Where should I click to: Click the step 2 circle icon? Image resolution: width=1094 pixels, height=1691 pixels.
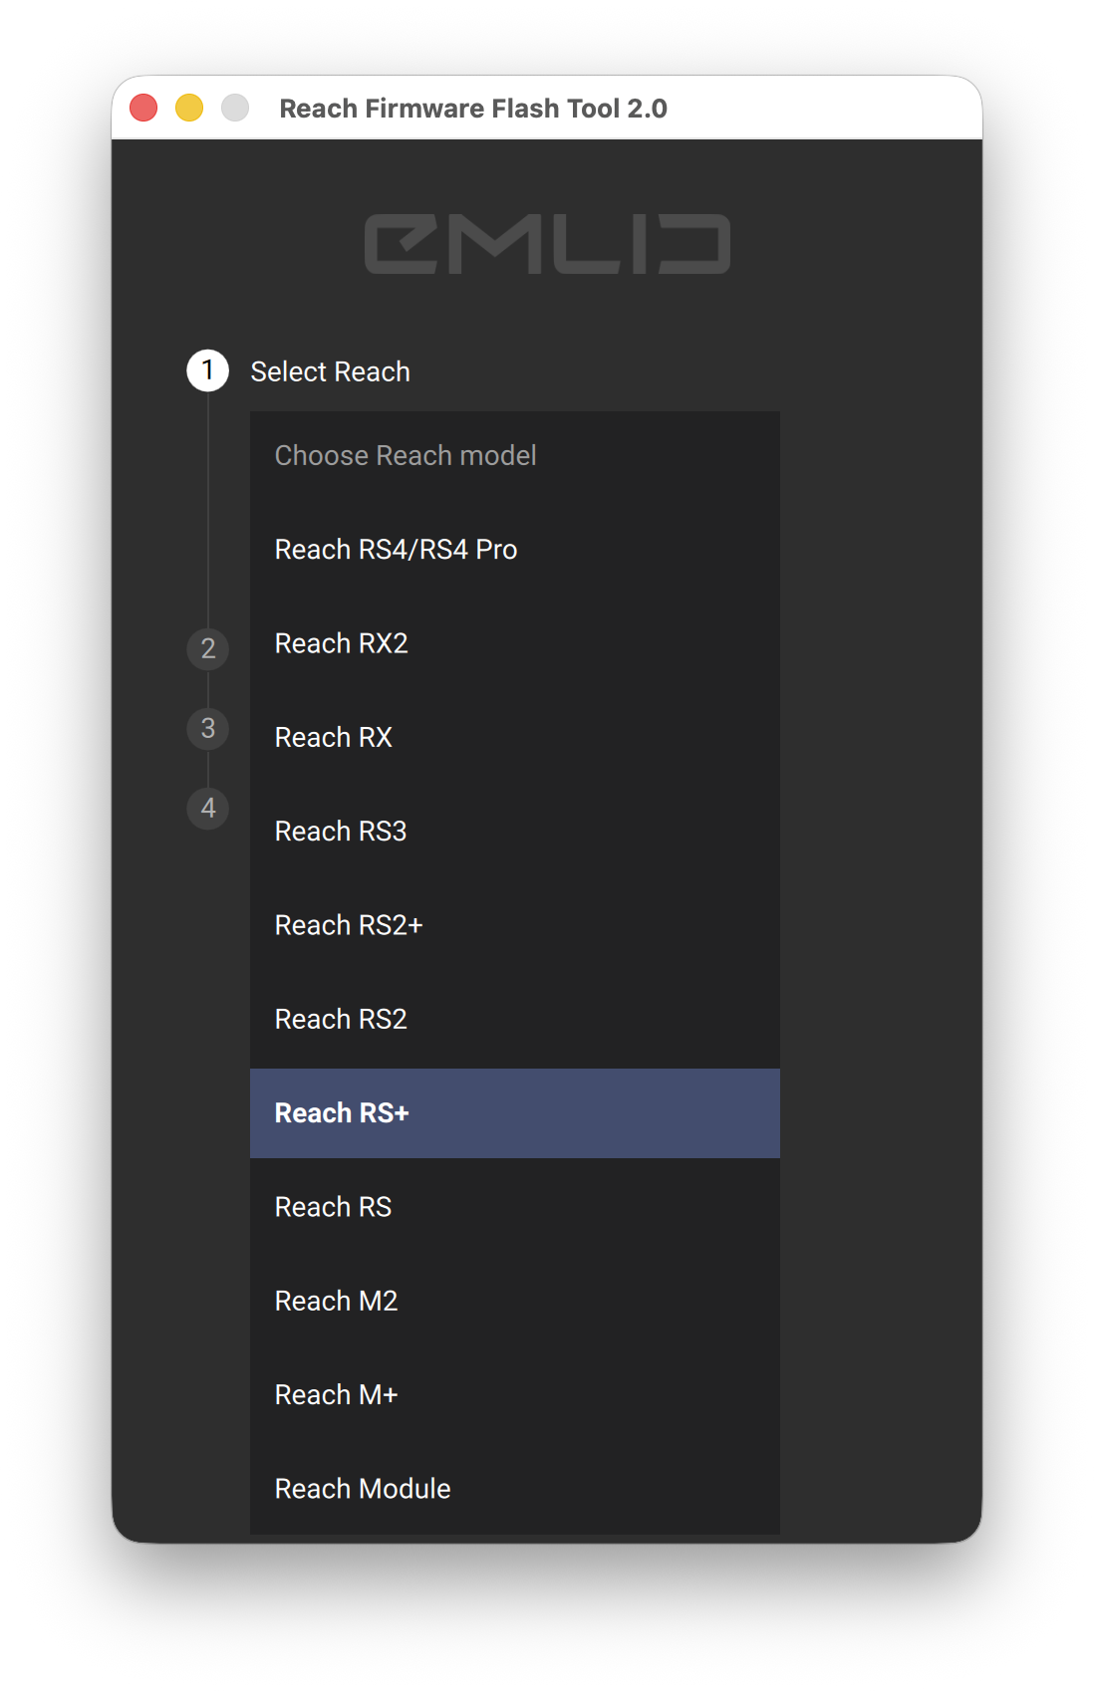pos(208,648)
